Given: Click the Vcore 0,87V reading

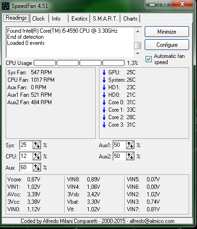Looking at the screenshot, I should click(24, 179).
